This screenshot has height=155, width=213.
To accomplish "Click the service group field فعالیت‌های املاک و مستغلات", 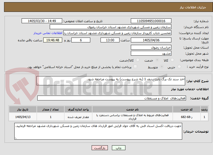I will point(112,98).
